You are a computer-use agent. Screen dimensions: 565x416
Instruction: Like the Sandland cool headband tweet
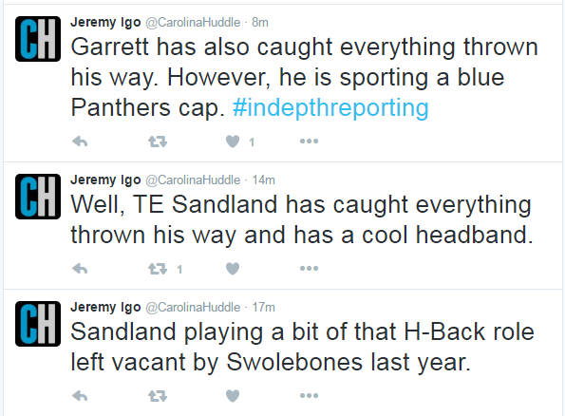pos(233,269)
